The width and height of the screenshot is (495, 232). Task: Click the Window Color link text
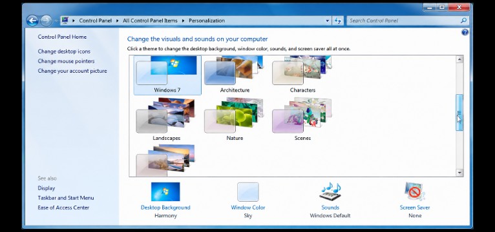tap(248, 208)
